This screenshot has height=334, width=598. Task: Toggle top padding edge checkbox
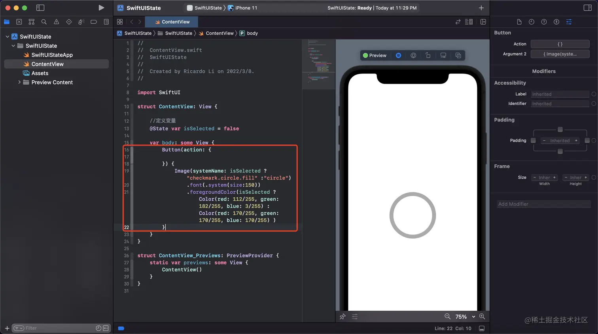coord(560,130)
